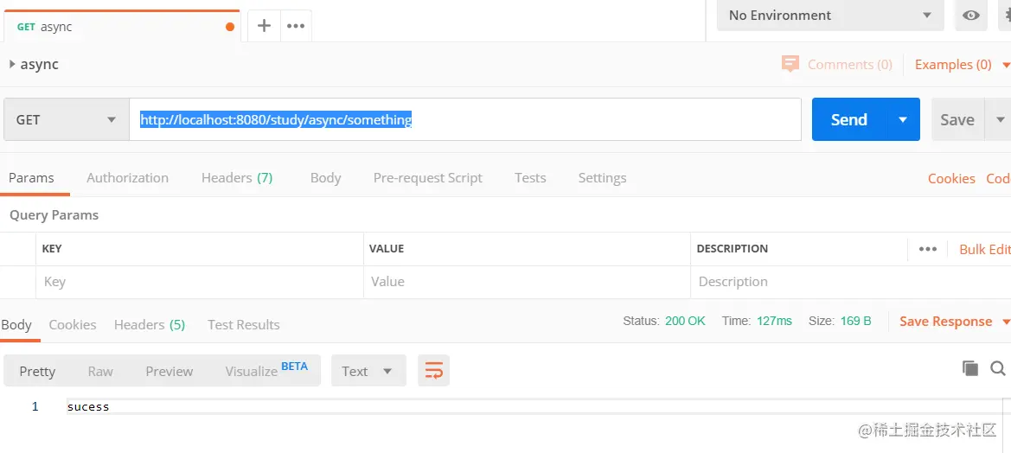Open the Test Results tab
The image size is (1011, 453).
[244, 325]
